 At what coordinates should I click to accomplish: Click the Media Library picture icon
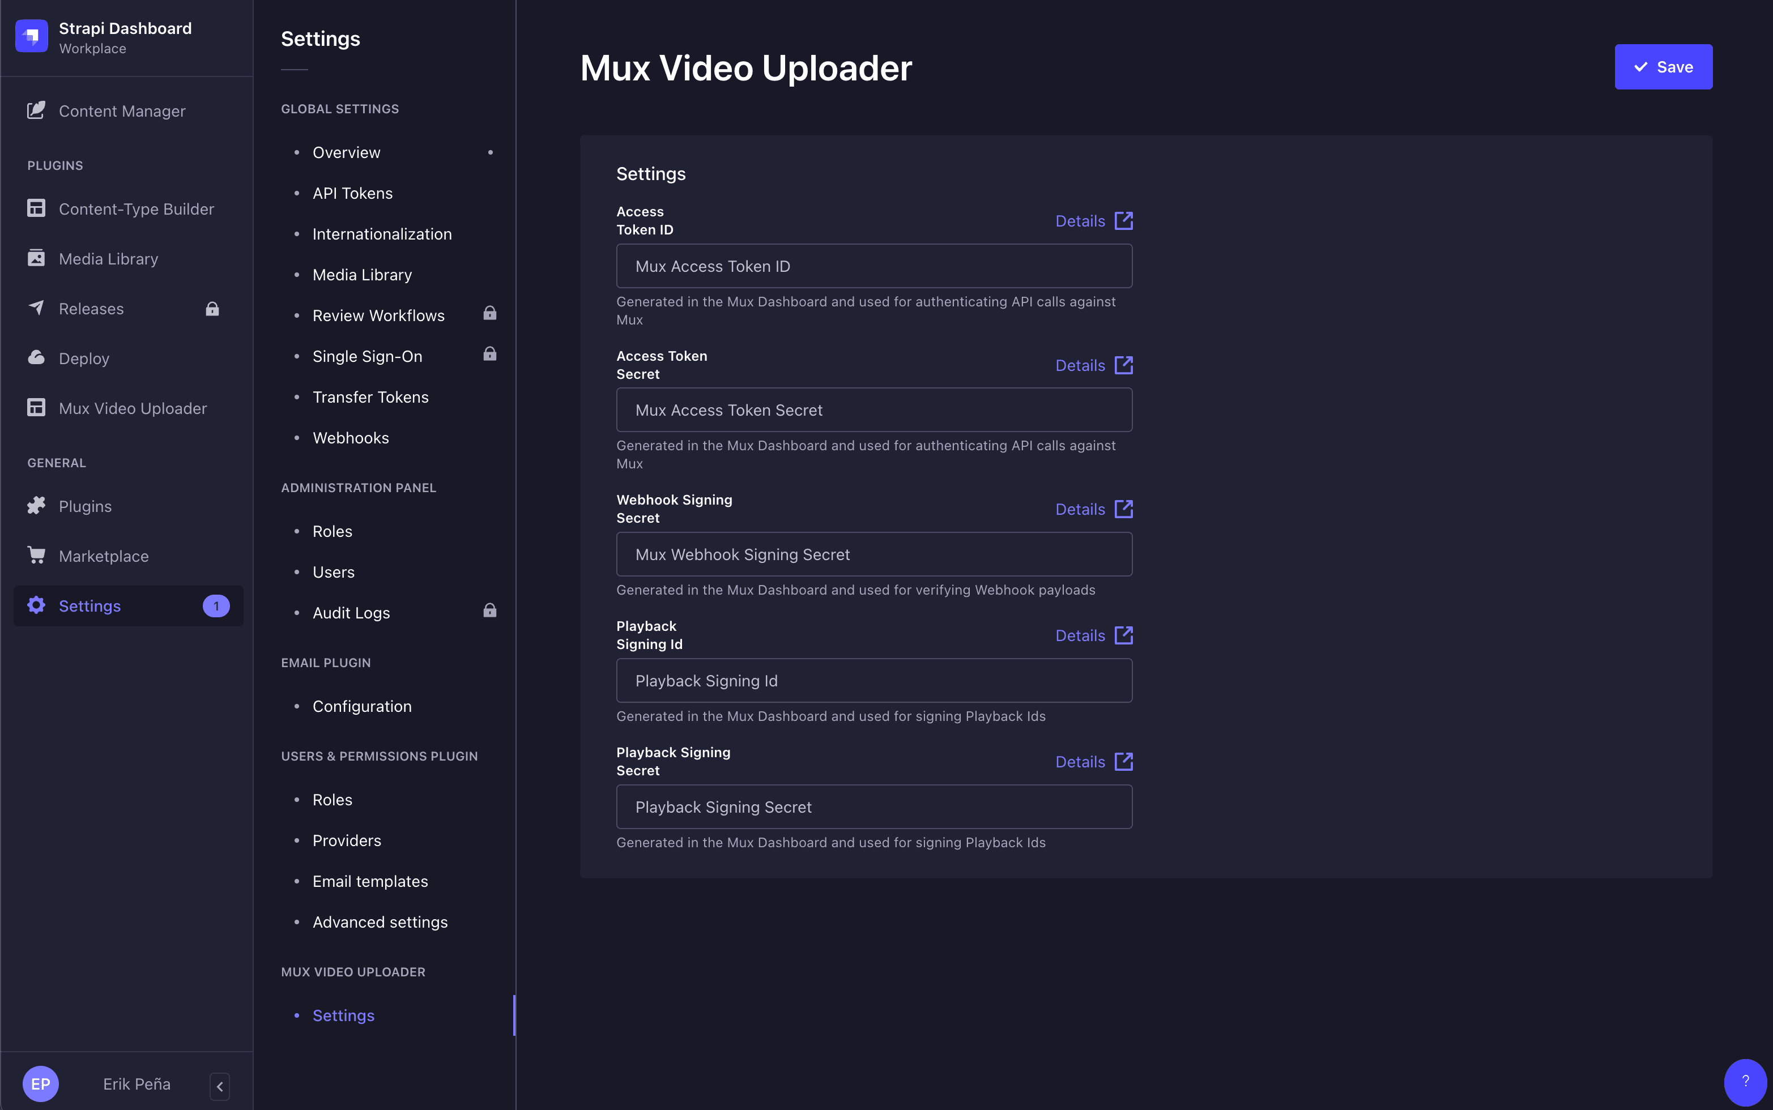[36, 258]
